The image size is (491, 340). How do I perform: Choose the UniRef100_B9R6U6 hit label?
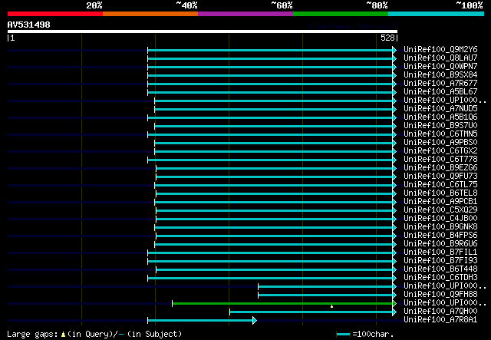click(440, 244)
